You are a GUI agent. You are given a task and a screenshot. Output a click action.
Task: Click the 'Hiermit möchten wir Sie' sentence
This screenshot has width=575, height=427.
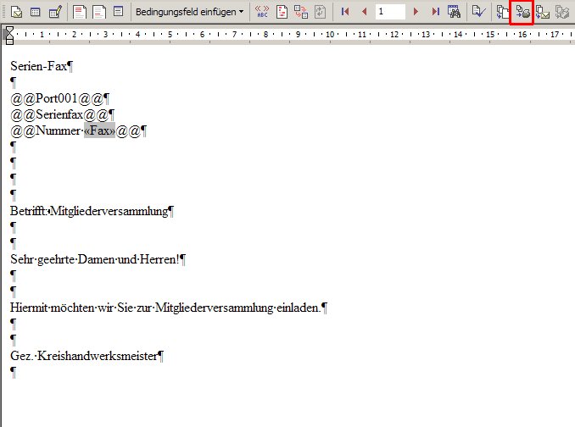tap(165, 308)
